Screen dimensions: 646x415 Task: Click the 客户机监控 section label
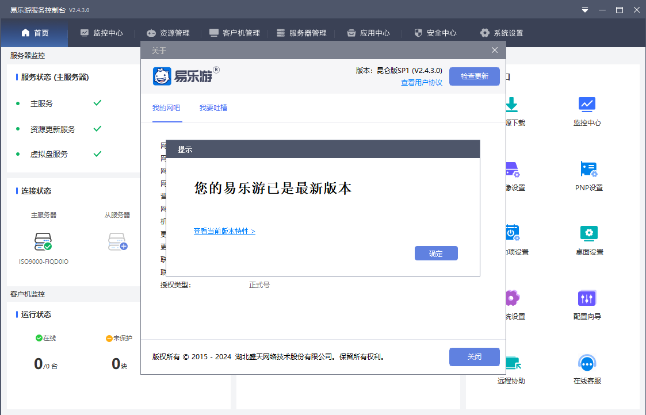28,294
